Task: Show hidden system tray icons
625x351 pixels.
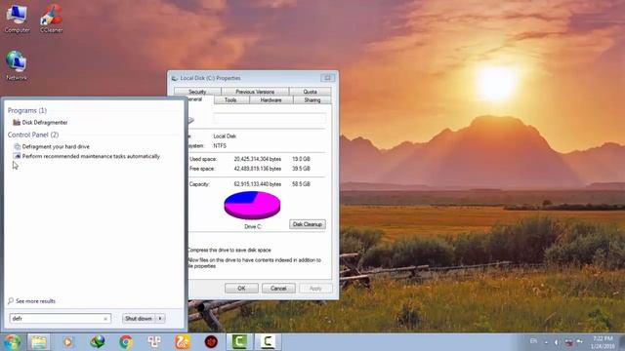Action: coord(546,342)
